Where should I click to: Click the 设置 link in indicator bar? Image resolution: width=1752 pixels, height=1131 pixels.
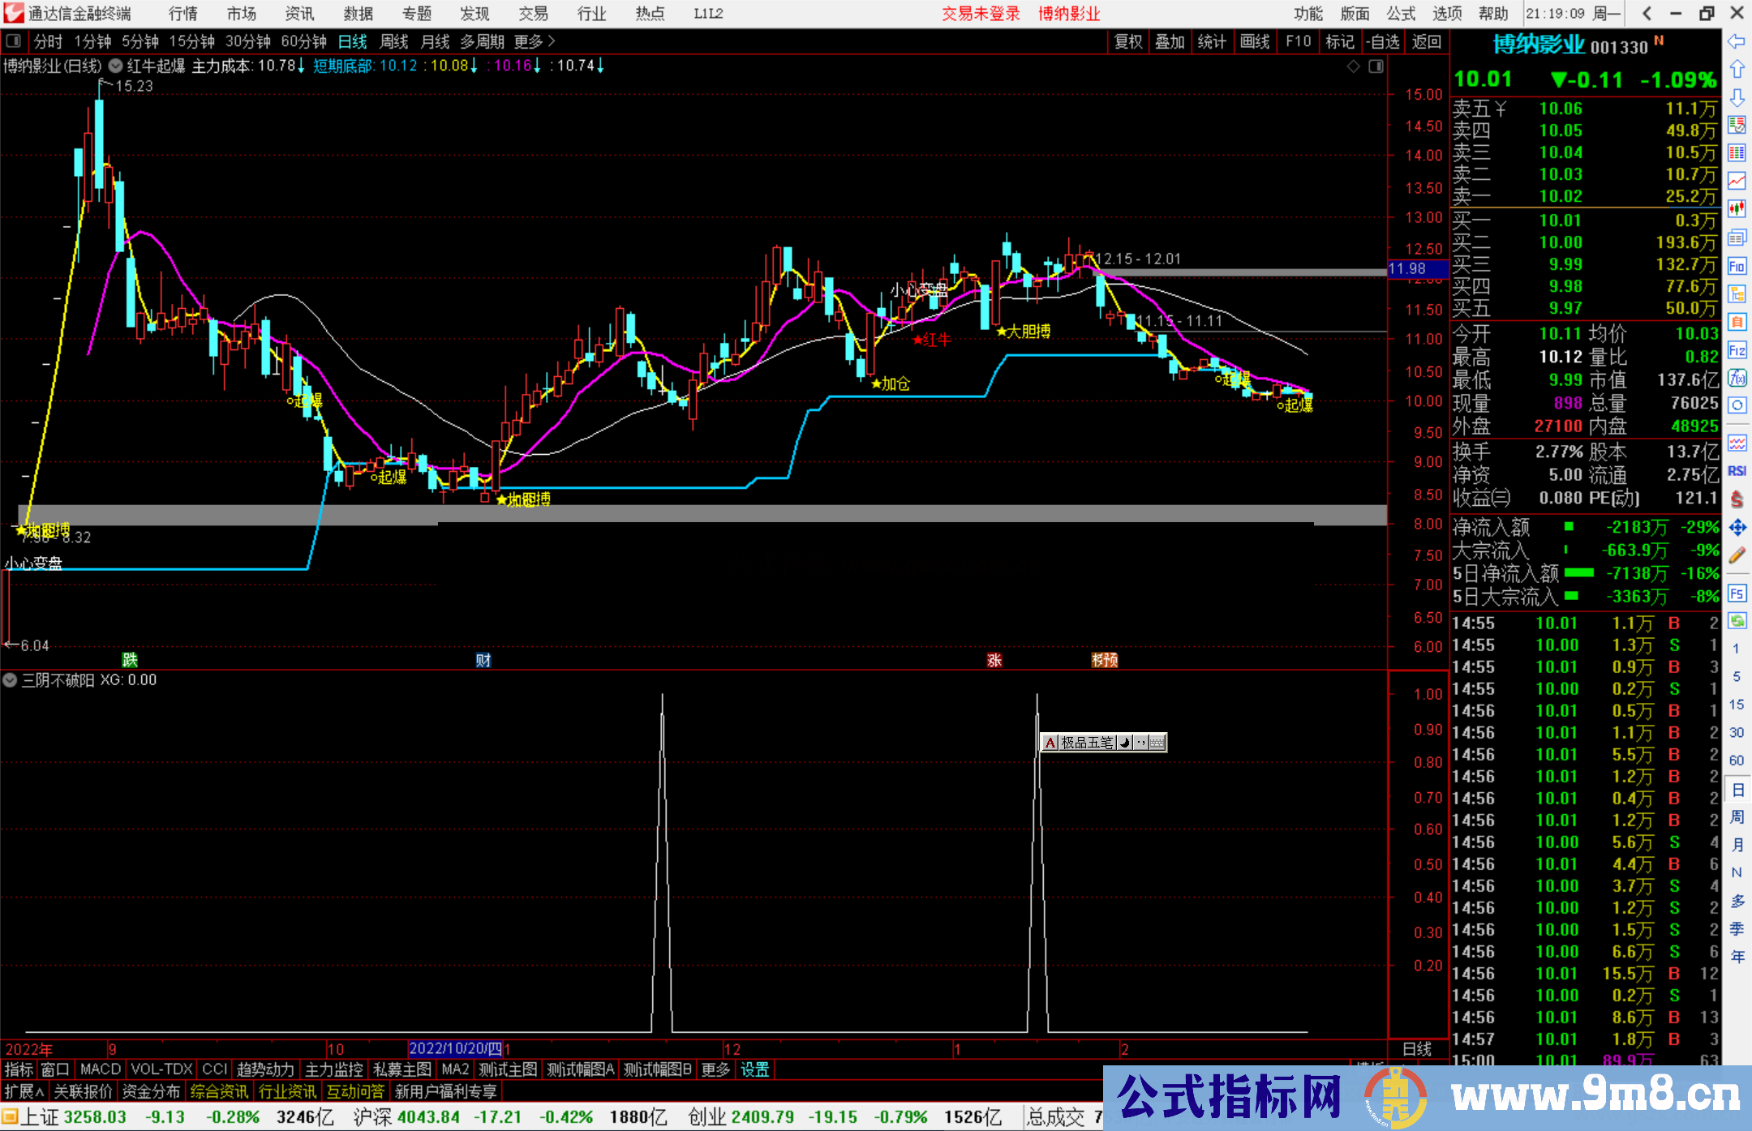[754, 1069]
